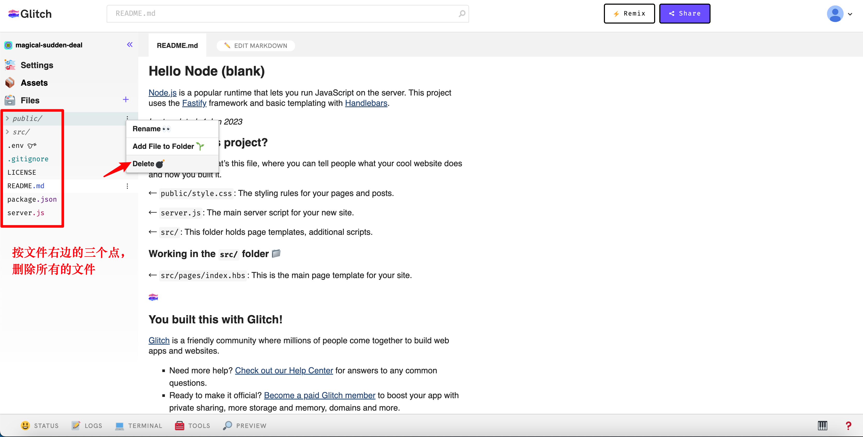This screenshot has height=437, width=863.
Task: Open the Terminal
Action: click(138, 426)
